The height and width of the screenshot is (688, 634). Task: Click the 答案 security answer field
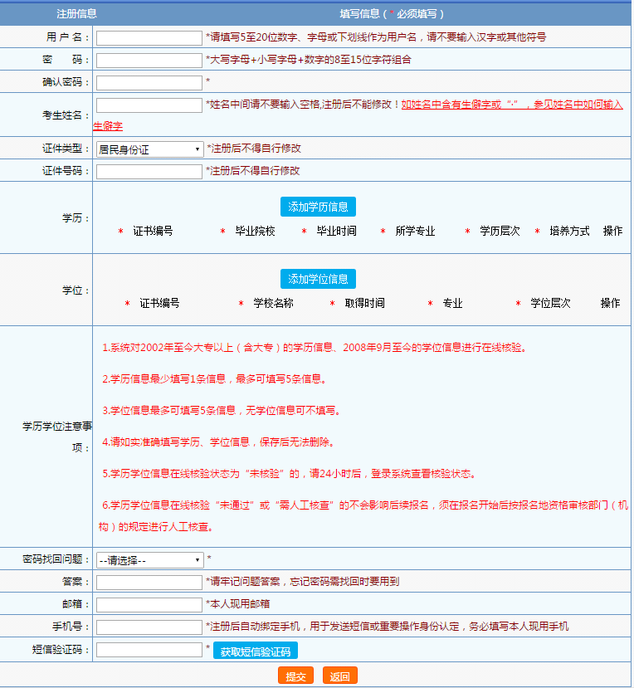[149, 582]
